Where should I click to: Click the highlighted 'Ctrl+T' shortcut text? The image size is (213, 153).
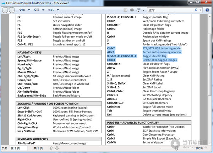pyautogui.click(x=111, y=48)
